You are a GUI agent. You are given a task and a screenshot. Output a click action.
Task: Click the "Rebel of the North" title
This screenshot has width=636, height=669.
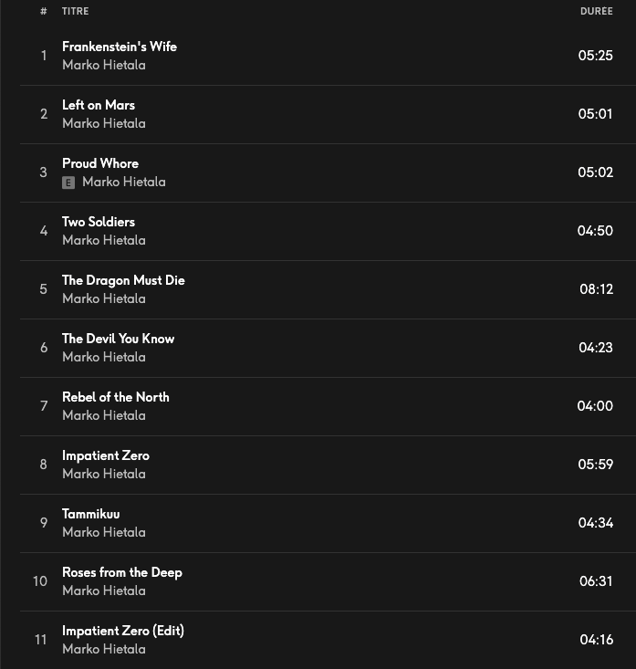pyautogui.click(x=115, y=397)
